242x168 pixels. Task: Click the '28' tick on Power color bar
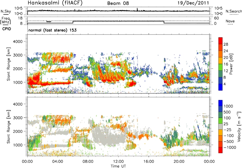(226, 44)
